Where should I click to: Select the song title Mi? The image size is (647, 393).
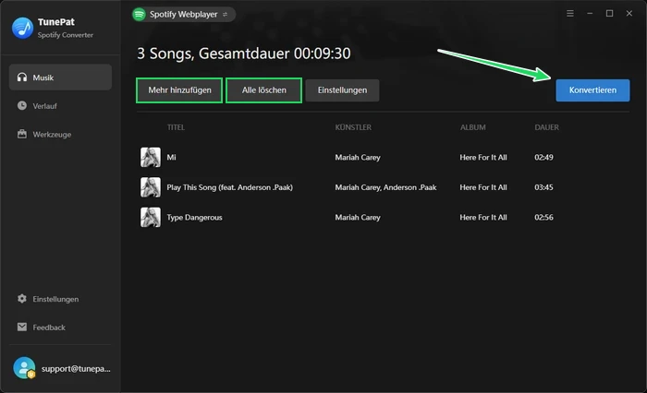tap(171, 158)
